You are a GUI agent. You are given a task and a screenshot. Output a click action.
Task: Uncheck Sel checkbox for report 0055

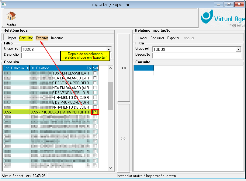coord(95,112)
